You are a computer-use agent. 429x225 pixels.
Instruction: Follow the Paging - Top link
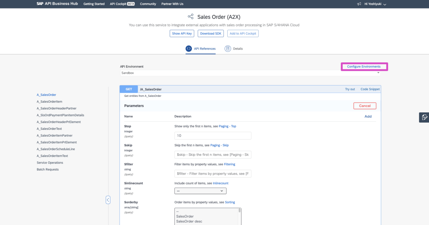227,126
